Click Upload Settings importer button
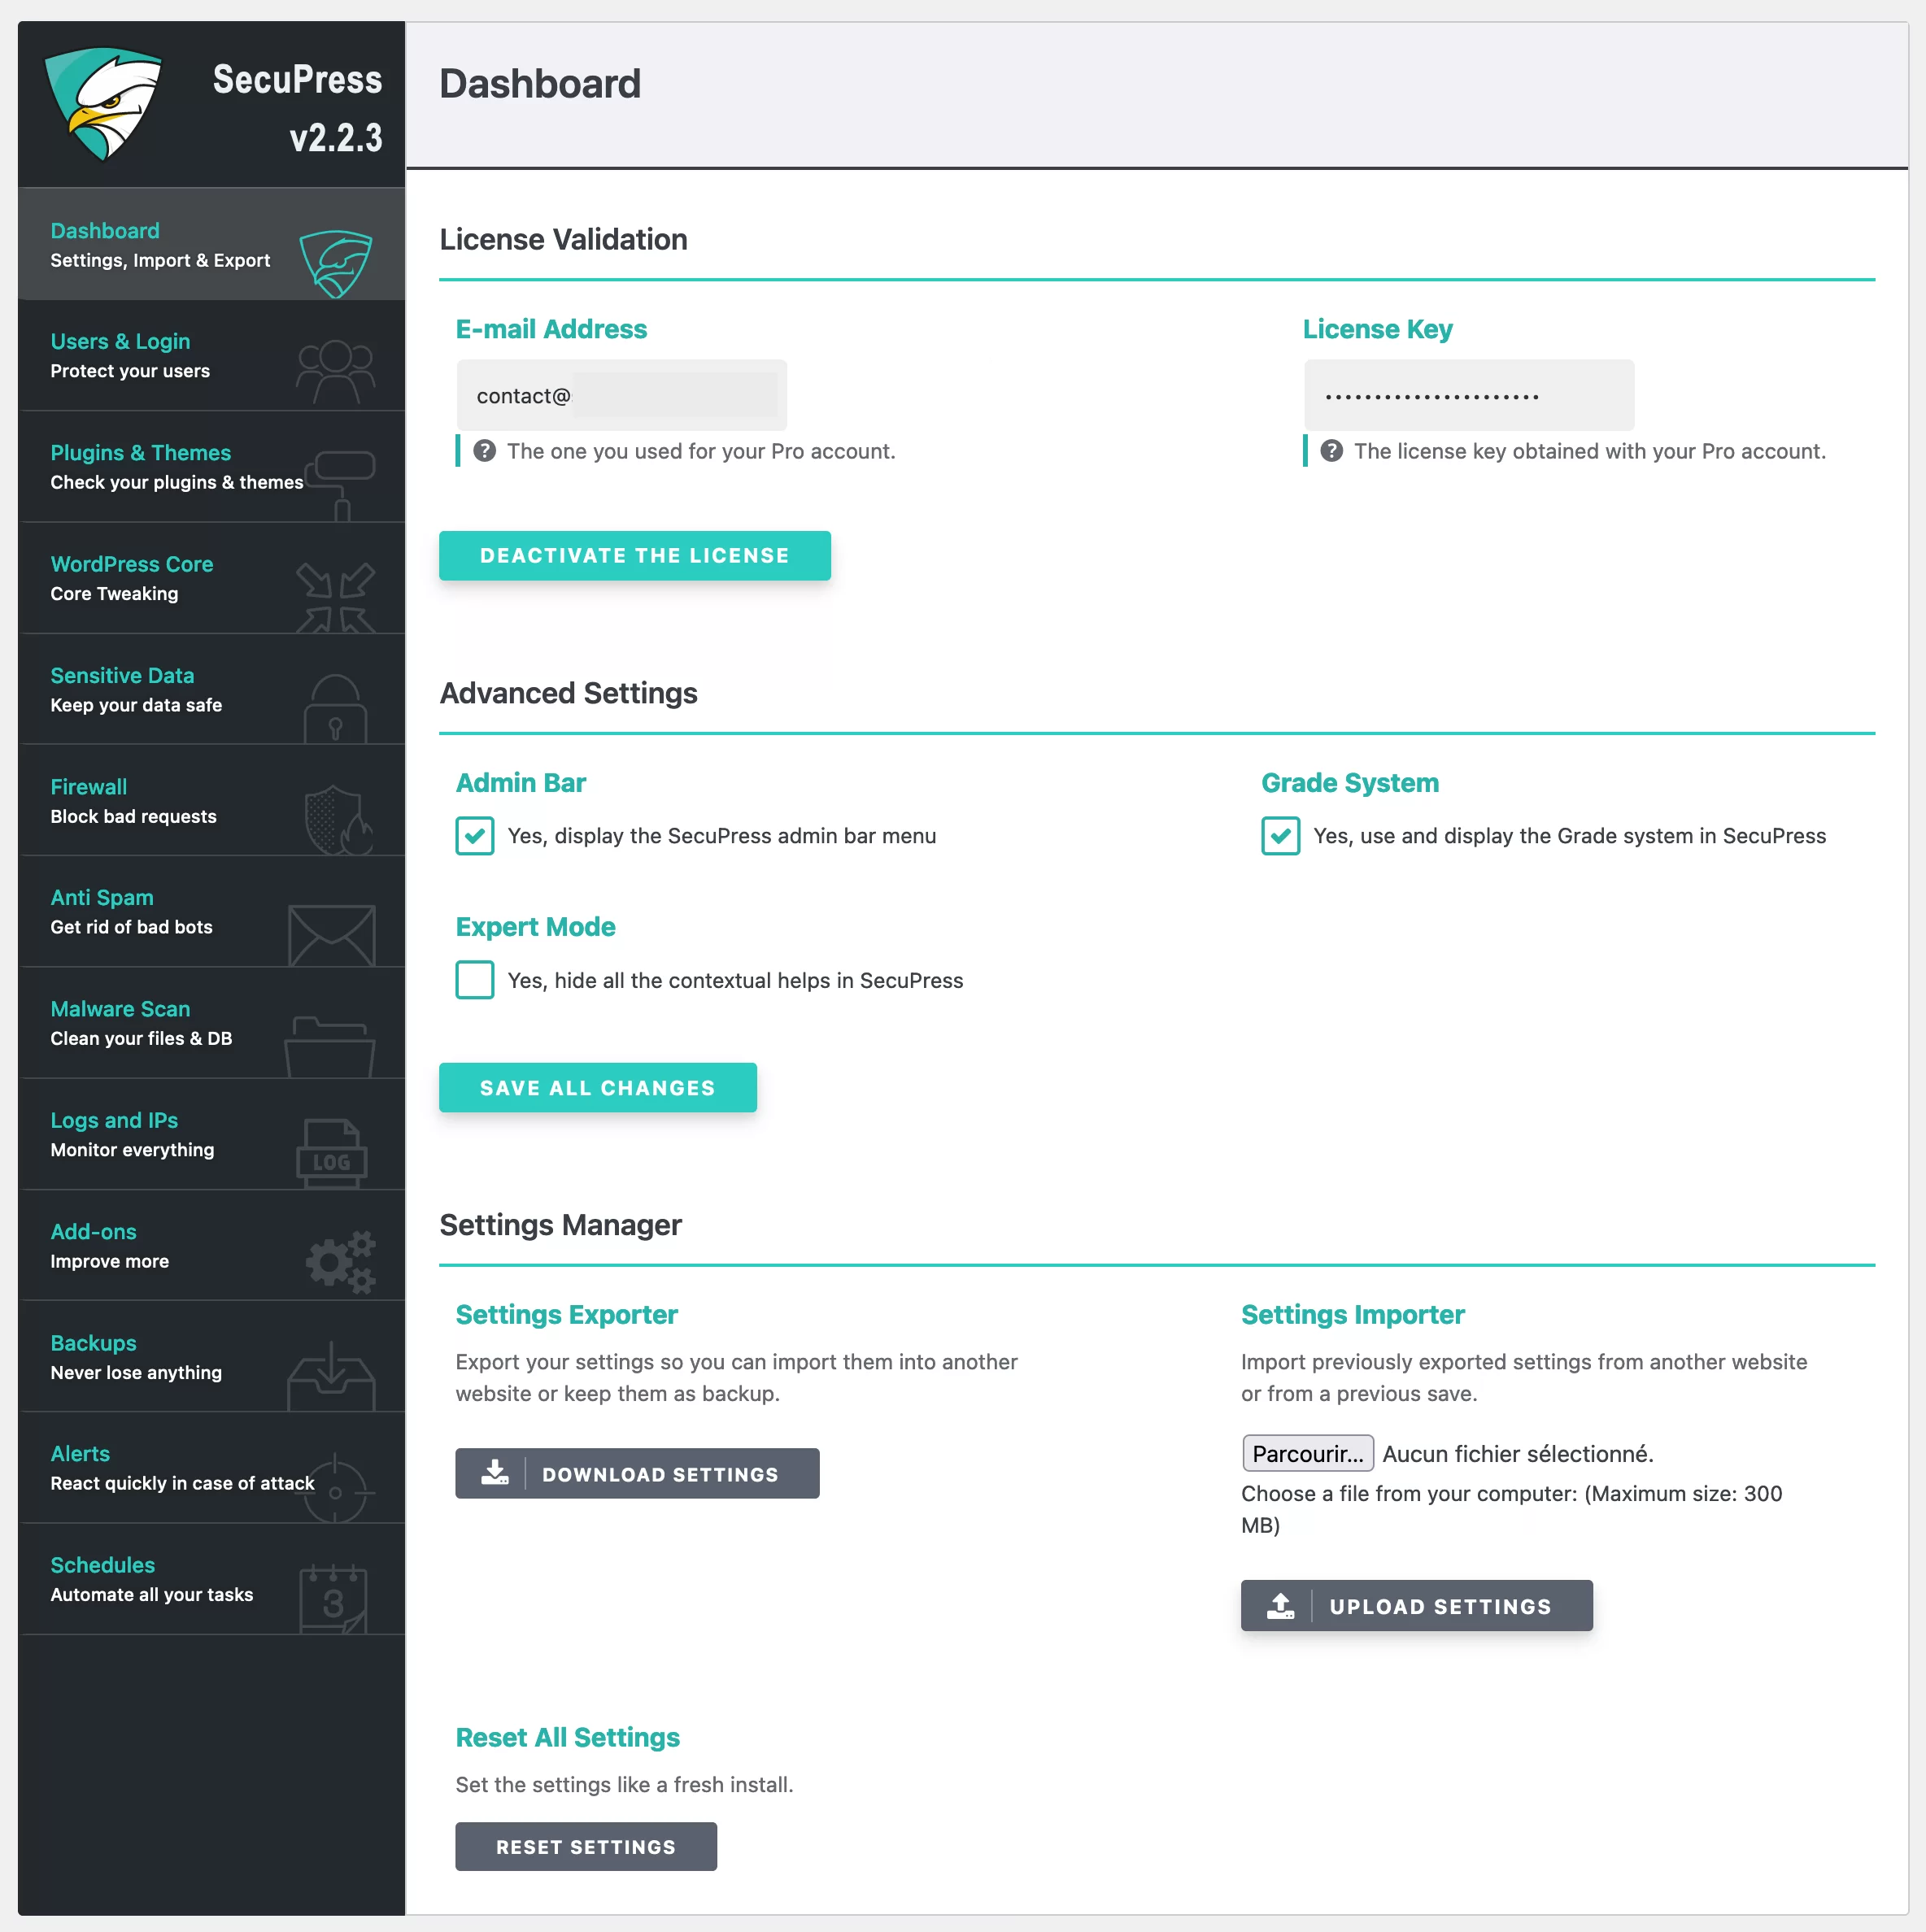Image resolution: width=1926 pixels, height=1932 pixels. [x=1418, y=1606]
